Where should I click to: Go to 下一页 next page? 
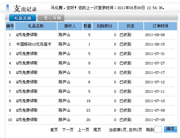point(68,130)
